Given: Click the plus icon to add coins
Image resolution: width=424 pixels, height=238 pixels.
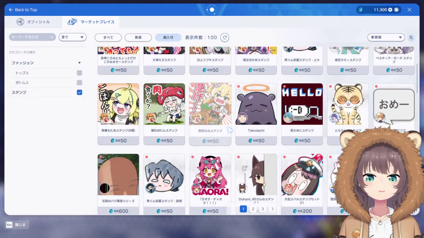Looking at the screenshot, I should [x=390, y=10].
